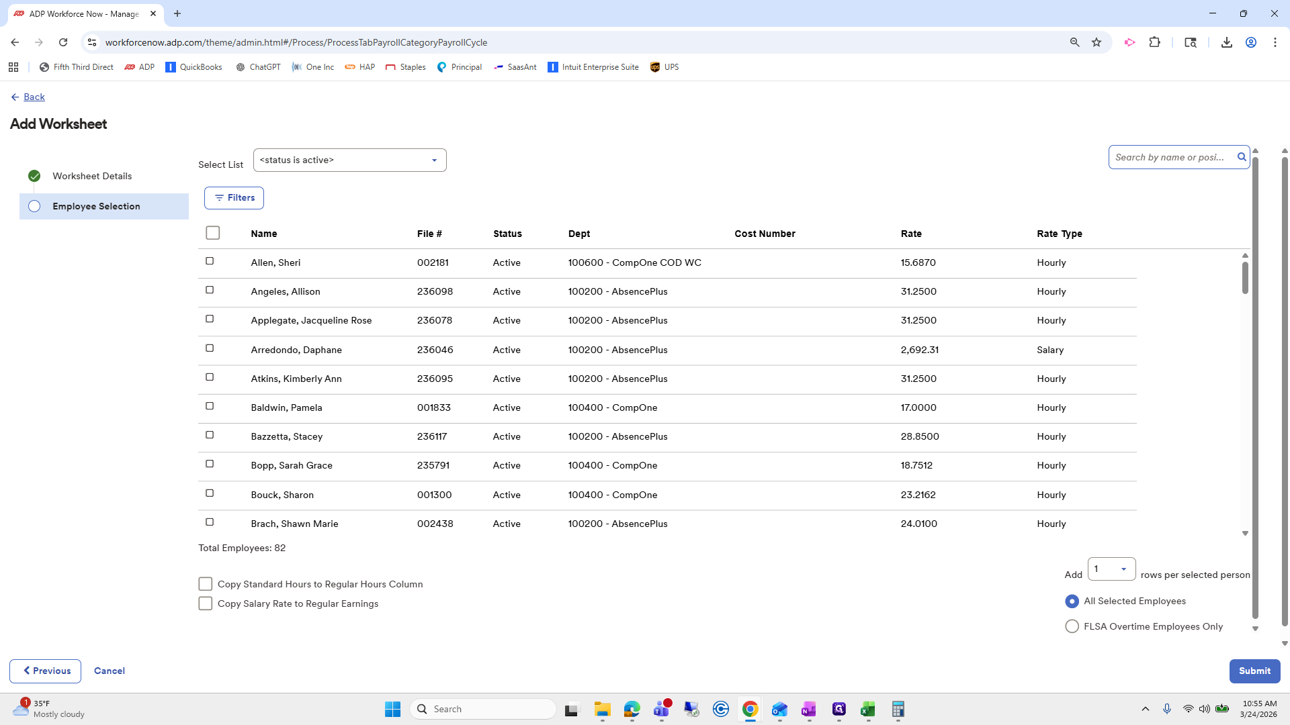Click the employee table scroll-down arrow
The image size is (1290, 725).
1245,534
